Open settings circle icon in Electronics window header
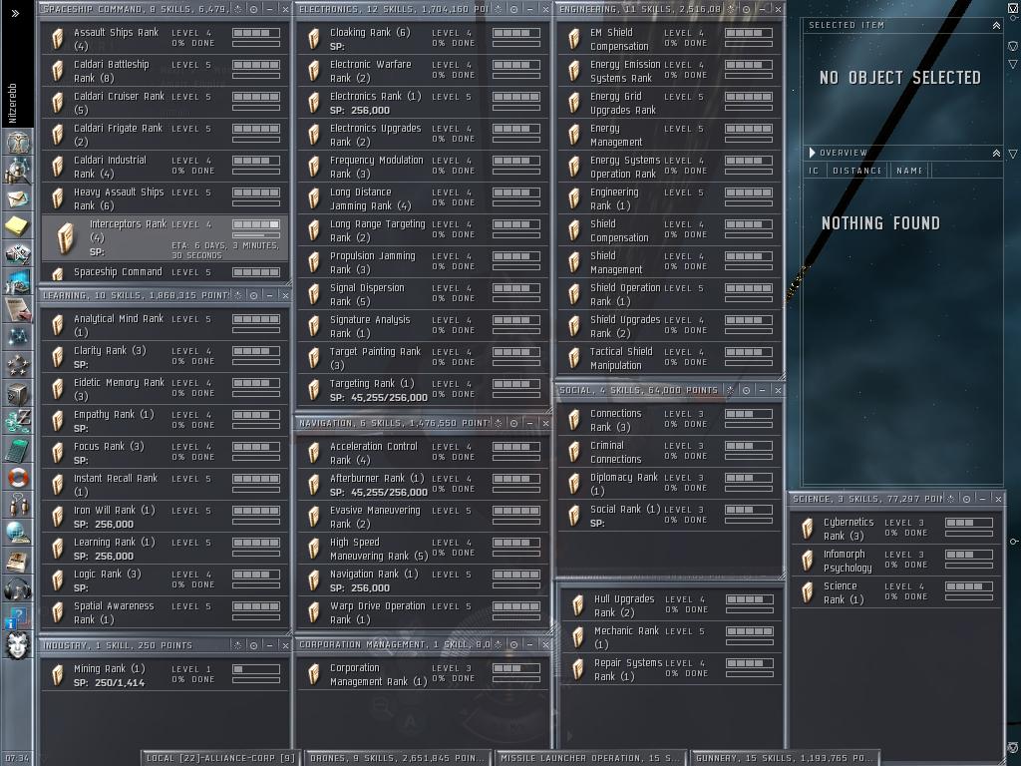1021x766 pixels. [x=514, y=9]
